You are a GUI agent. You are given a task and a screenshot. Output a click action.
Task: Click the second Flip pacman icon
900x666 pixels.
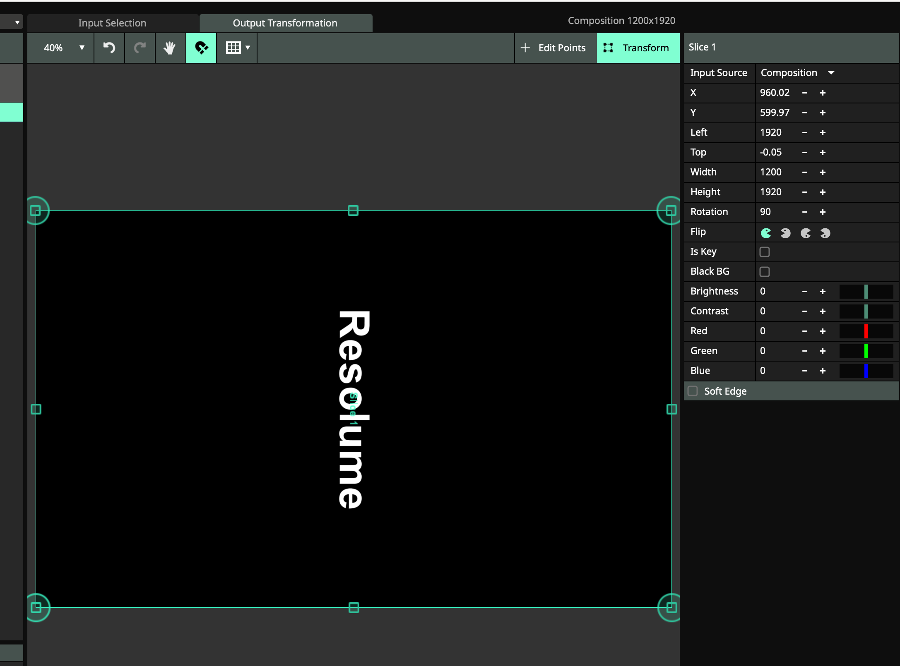pyautogui.click(x=785, y=233)
